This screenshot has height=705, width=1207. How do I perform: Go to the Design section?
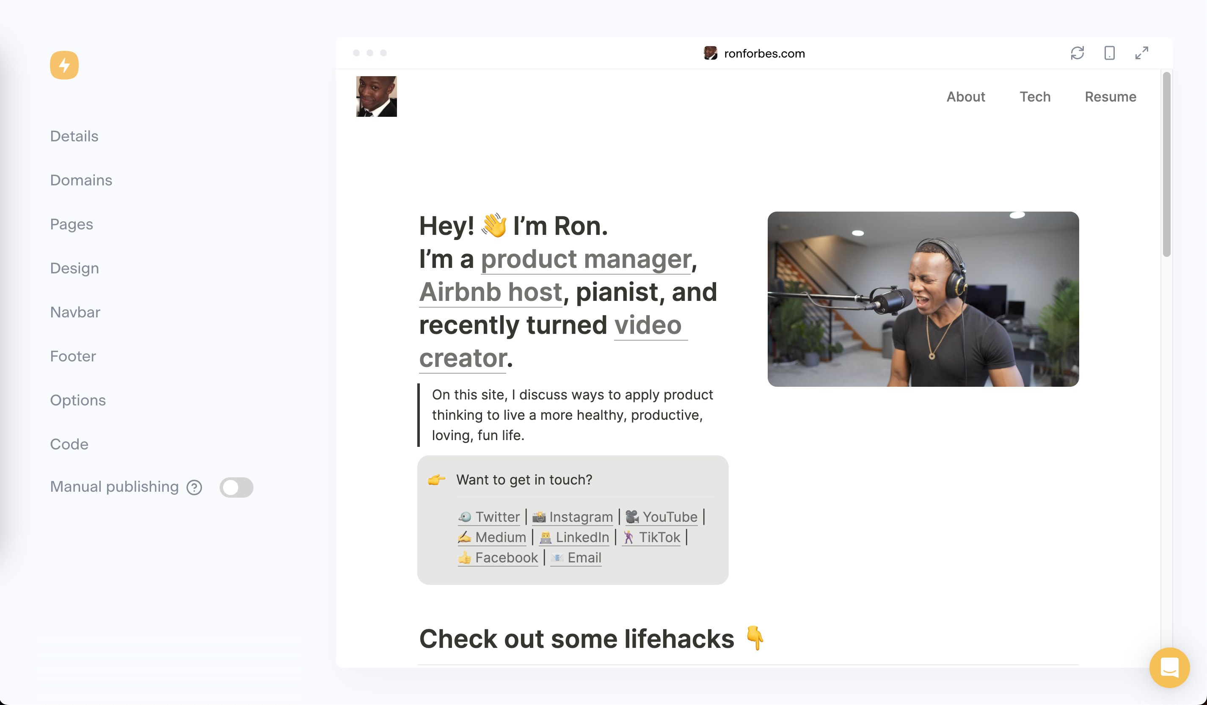coord(74,268)
